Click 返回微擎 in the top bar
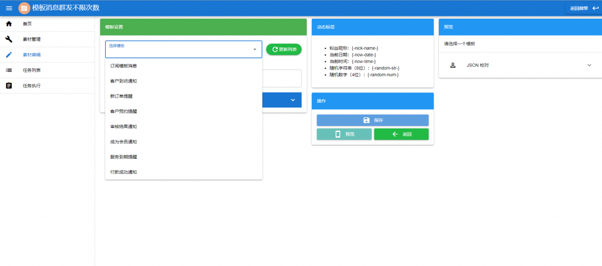This screenshot has height=266, width=602. pos(584,8)
